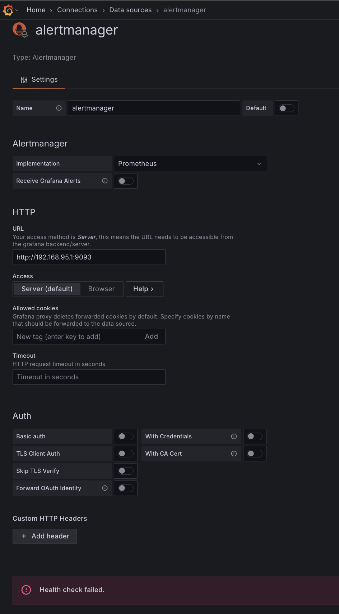Open the Implementation dropdown
339x614 pixels.
tap(190, 163)
